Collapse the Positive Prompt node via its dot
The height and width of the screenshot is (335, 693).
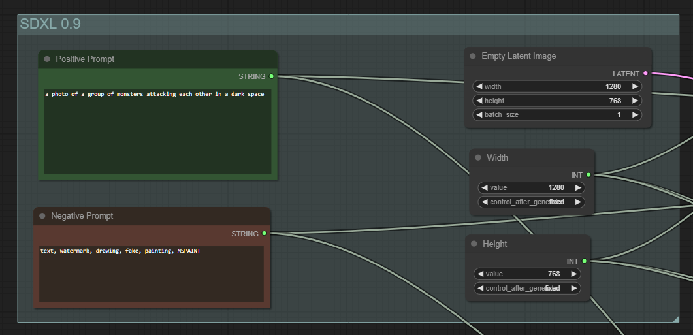click(x=47, y=59)
